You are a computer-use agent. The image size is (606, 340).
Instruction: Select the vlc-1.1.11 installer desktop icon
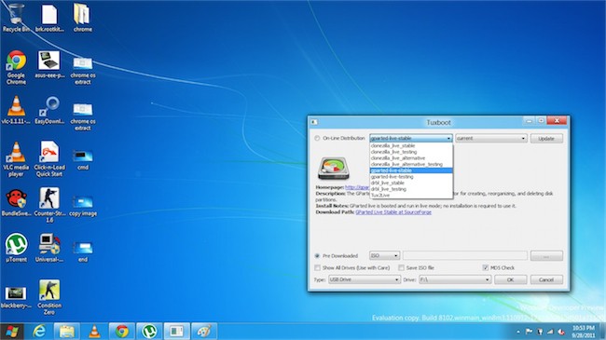(16, 110)
